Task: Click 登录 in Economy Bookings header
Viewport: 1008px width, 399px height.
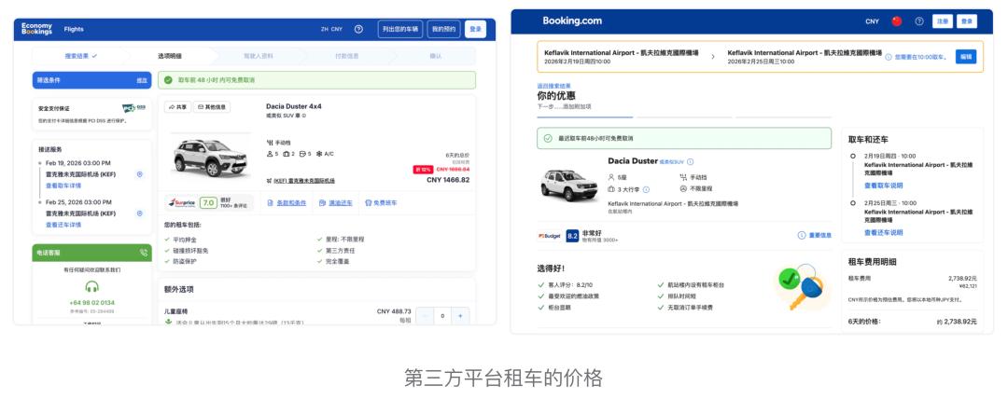Action: tap(476, 29)
